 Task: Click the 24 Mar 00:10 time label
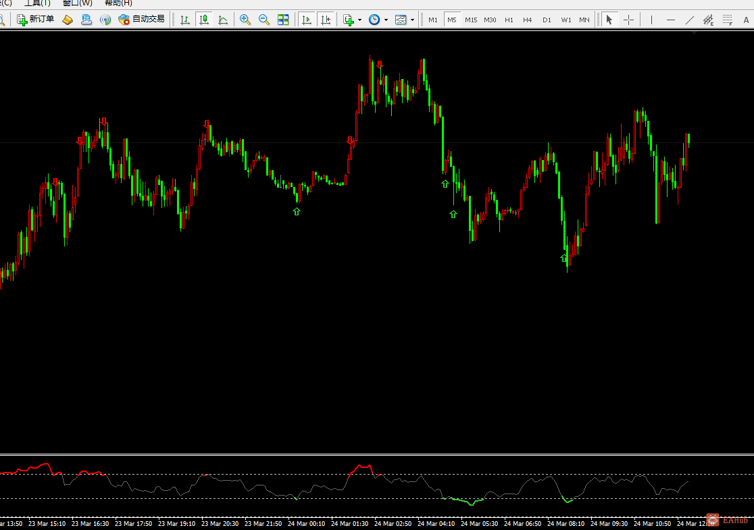(x=307, y=523)
